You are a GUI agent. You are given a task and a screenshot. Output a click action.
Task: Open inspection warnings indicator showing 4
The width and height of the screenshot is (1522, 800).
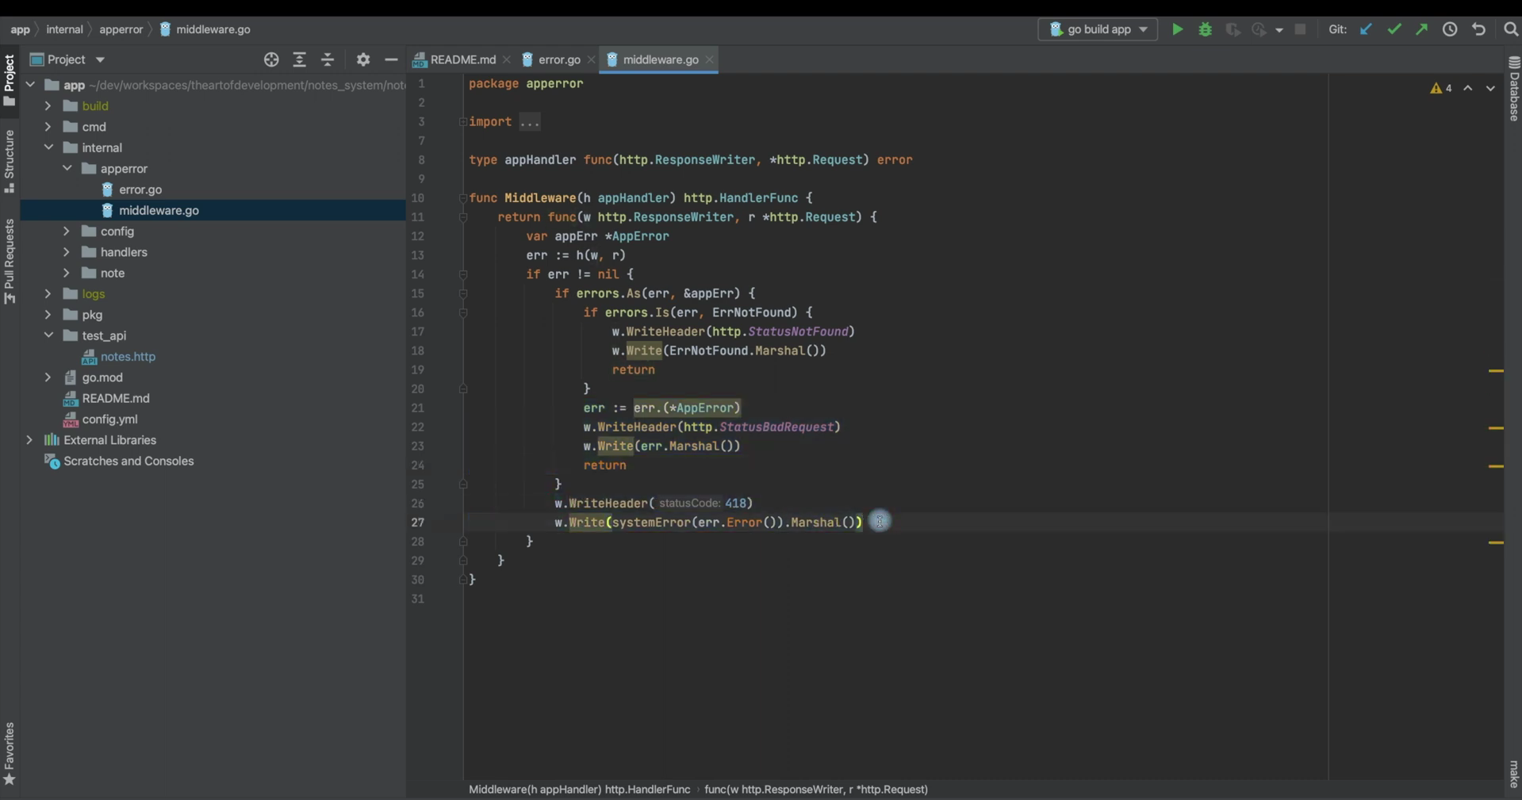1441,88
